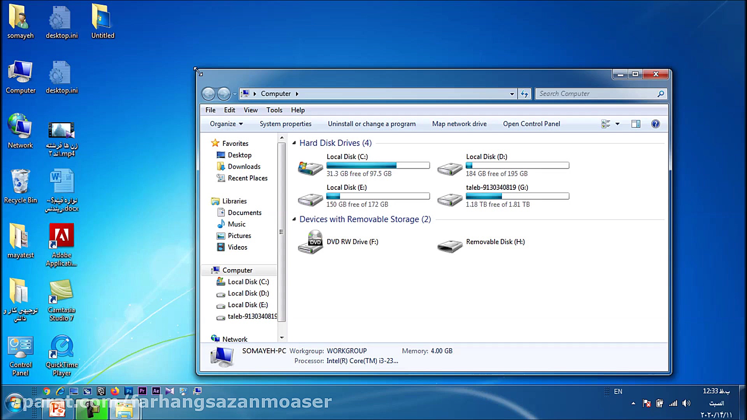This screenshot has width=747, height=420.
Task: Click inside the Search Computer field
Action: pos(595,94)
